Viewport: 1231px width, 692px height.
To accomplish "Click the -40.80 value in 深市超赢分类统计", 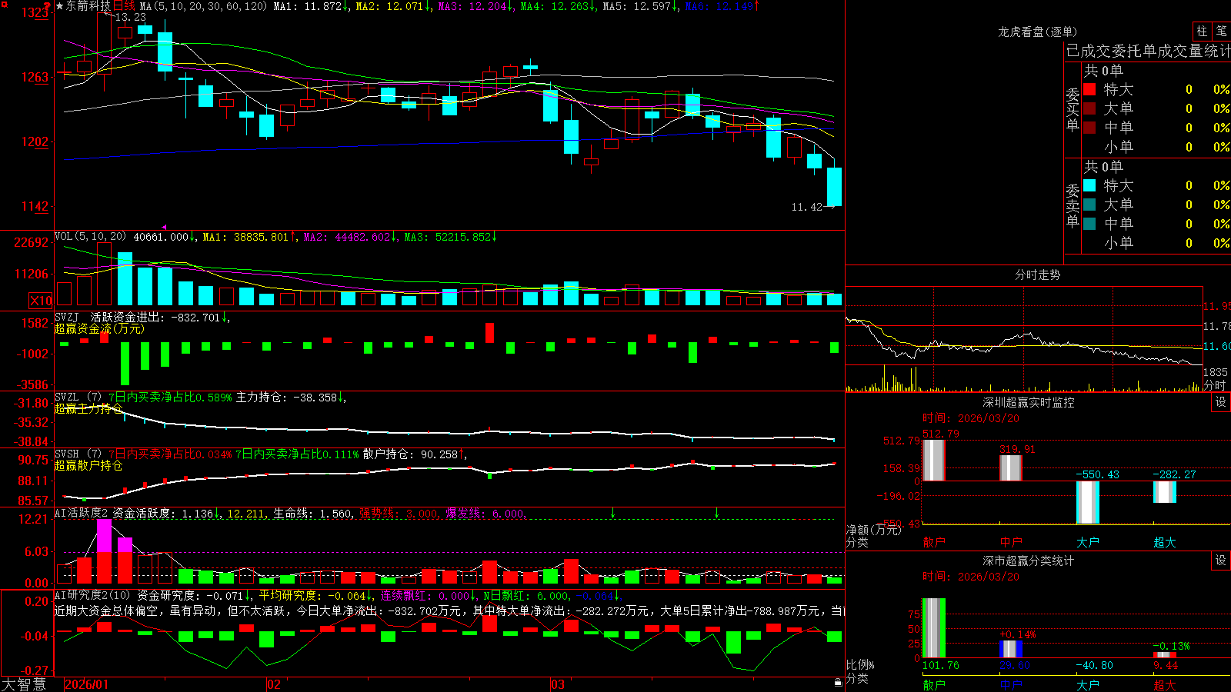I will click(x=1095, y=665).
